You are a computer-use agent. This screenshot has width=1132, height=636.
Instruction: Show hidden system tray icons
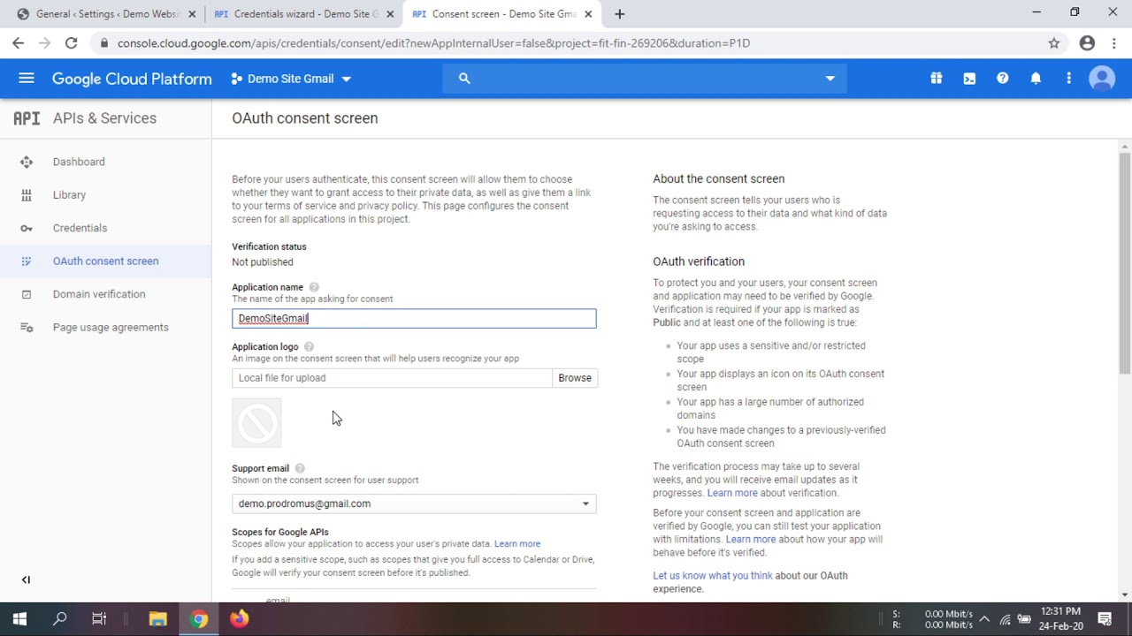(983, 619)
